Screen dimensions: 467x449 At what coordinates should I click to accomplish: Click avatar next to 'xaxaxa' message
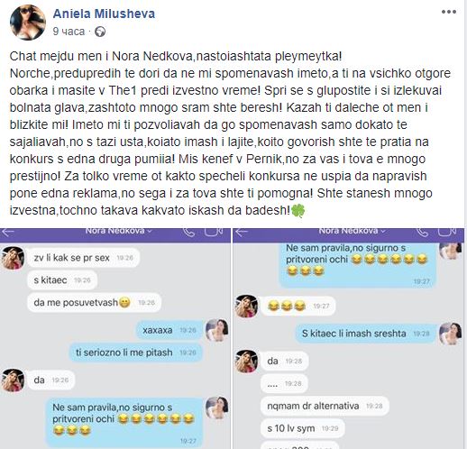[x=216, y=330]
